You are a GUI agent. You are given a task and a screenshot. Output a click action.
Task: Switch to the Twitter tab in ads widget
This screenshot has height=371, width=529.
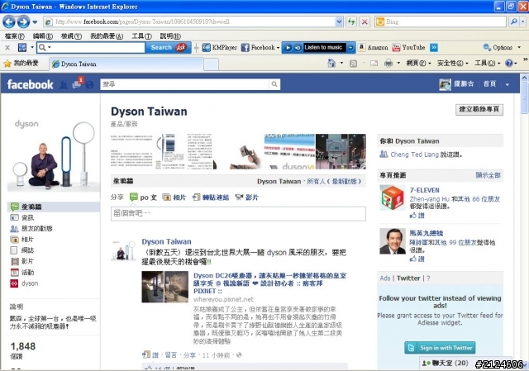coord(408,278)
